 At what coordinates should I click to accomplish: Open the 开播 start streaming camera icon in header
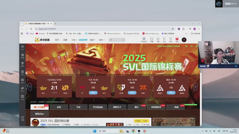click(x=151, y=40)
